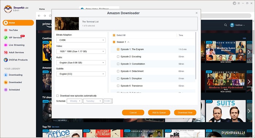Click the Scheduled library icon

6,90
